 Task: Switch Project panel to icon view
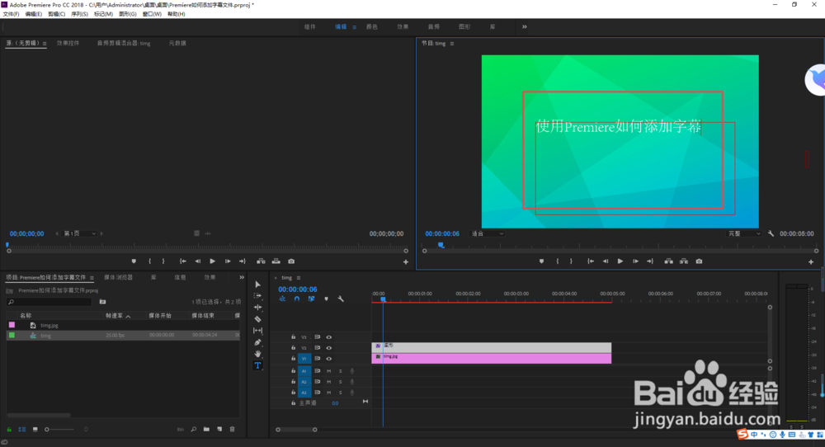coord(35,429)
